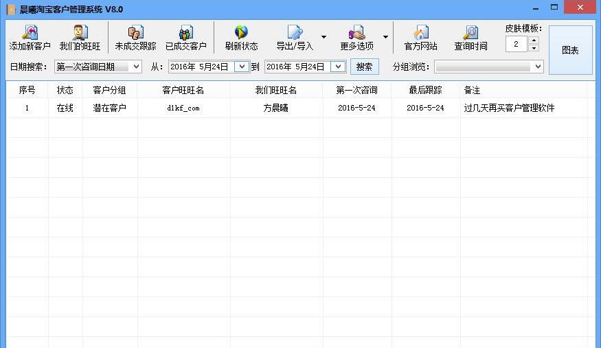Sort by the 状态 column header

(65, 90)
